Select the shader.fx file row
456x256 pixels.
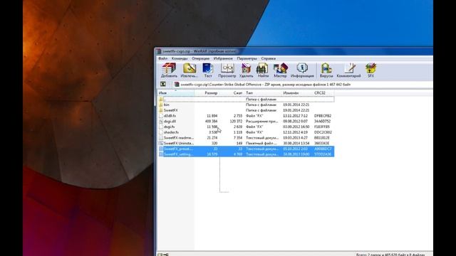click(x=246, y=132)
